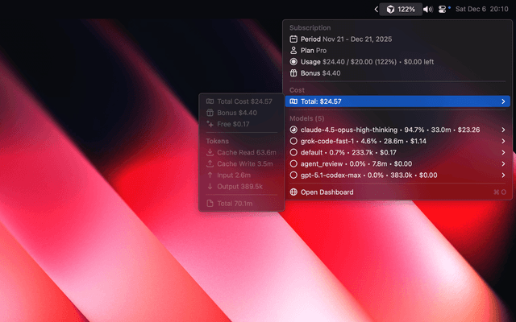Select the claude-4.5-opus-high-thinking pie indicator
This screenshot has height=322, width=516.
pos(293,130)
